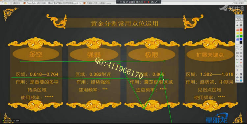Select the text tool letter A

pos(241,59)
